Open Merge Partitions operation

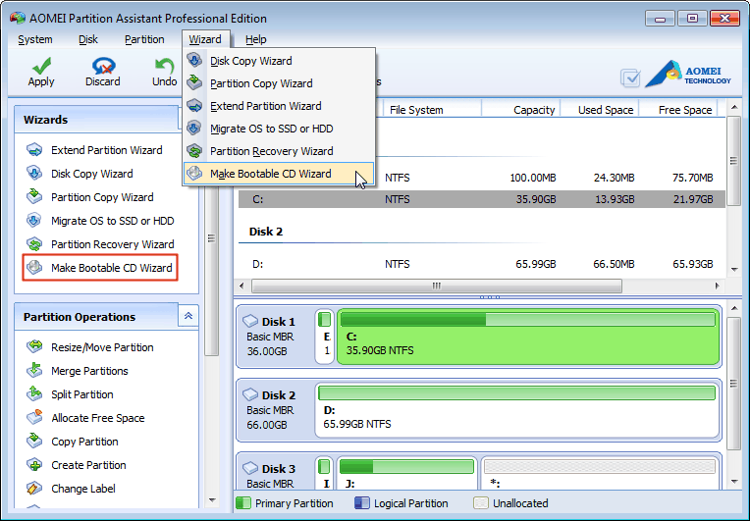click(x=89, y=371)
